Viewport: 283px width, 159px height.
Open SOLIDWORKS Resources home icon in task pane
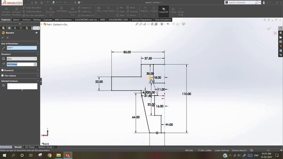[x=280, y=28]
